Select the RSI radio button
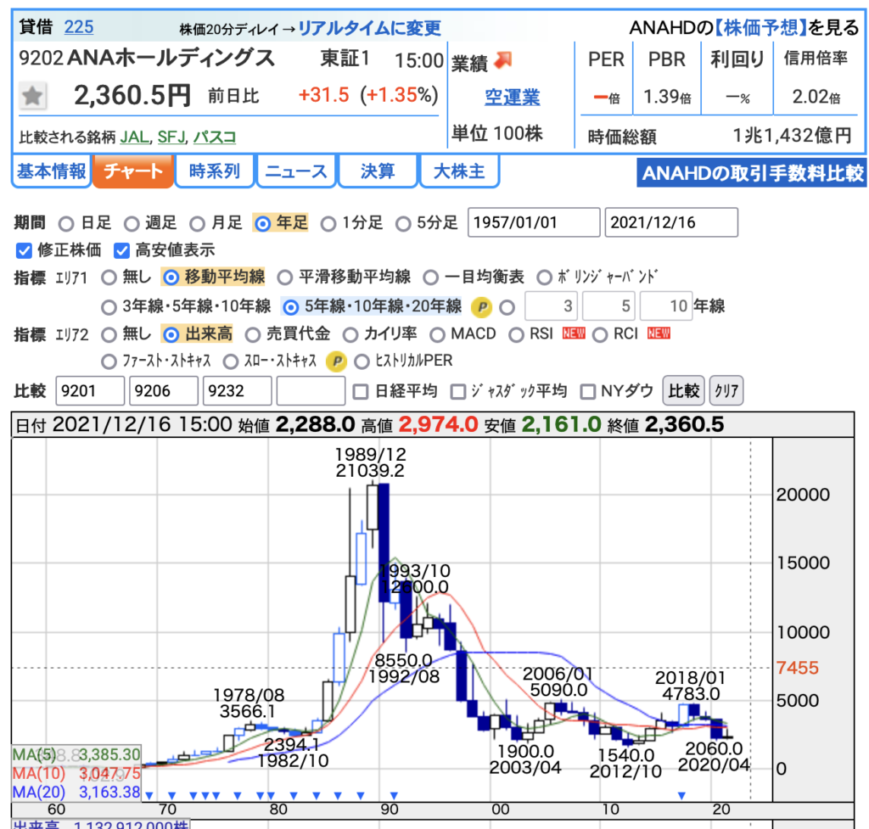Viewport: 869px width, 829px height. (x=516, y=334)
